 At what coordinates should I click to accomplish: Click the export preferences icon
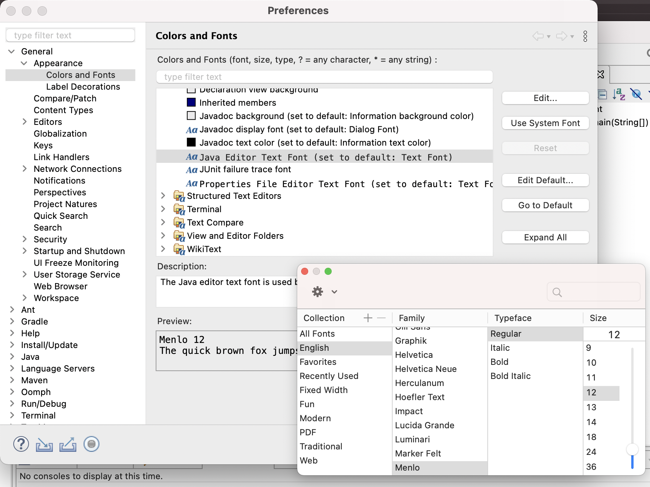coord(68,444)
